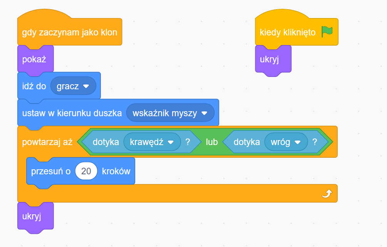Select the "kiedy kliknięto" hat block text
Viewport: 387px width, 247px height.
(x=287, y=32)
